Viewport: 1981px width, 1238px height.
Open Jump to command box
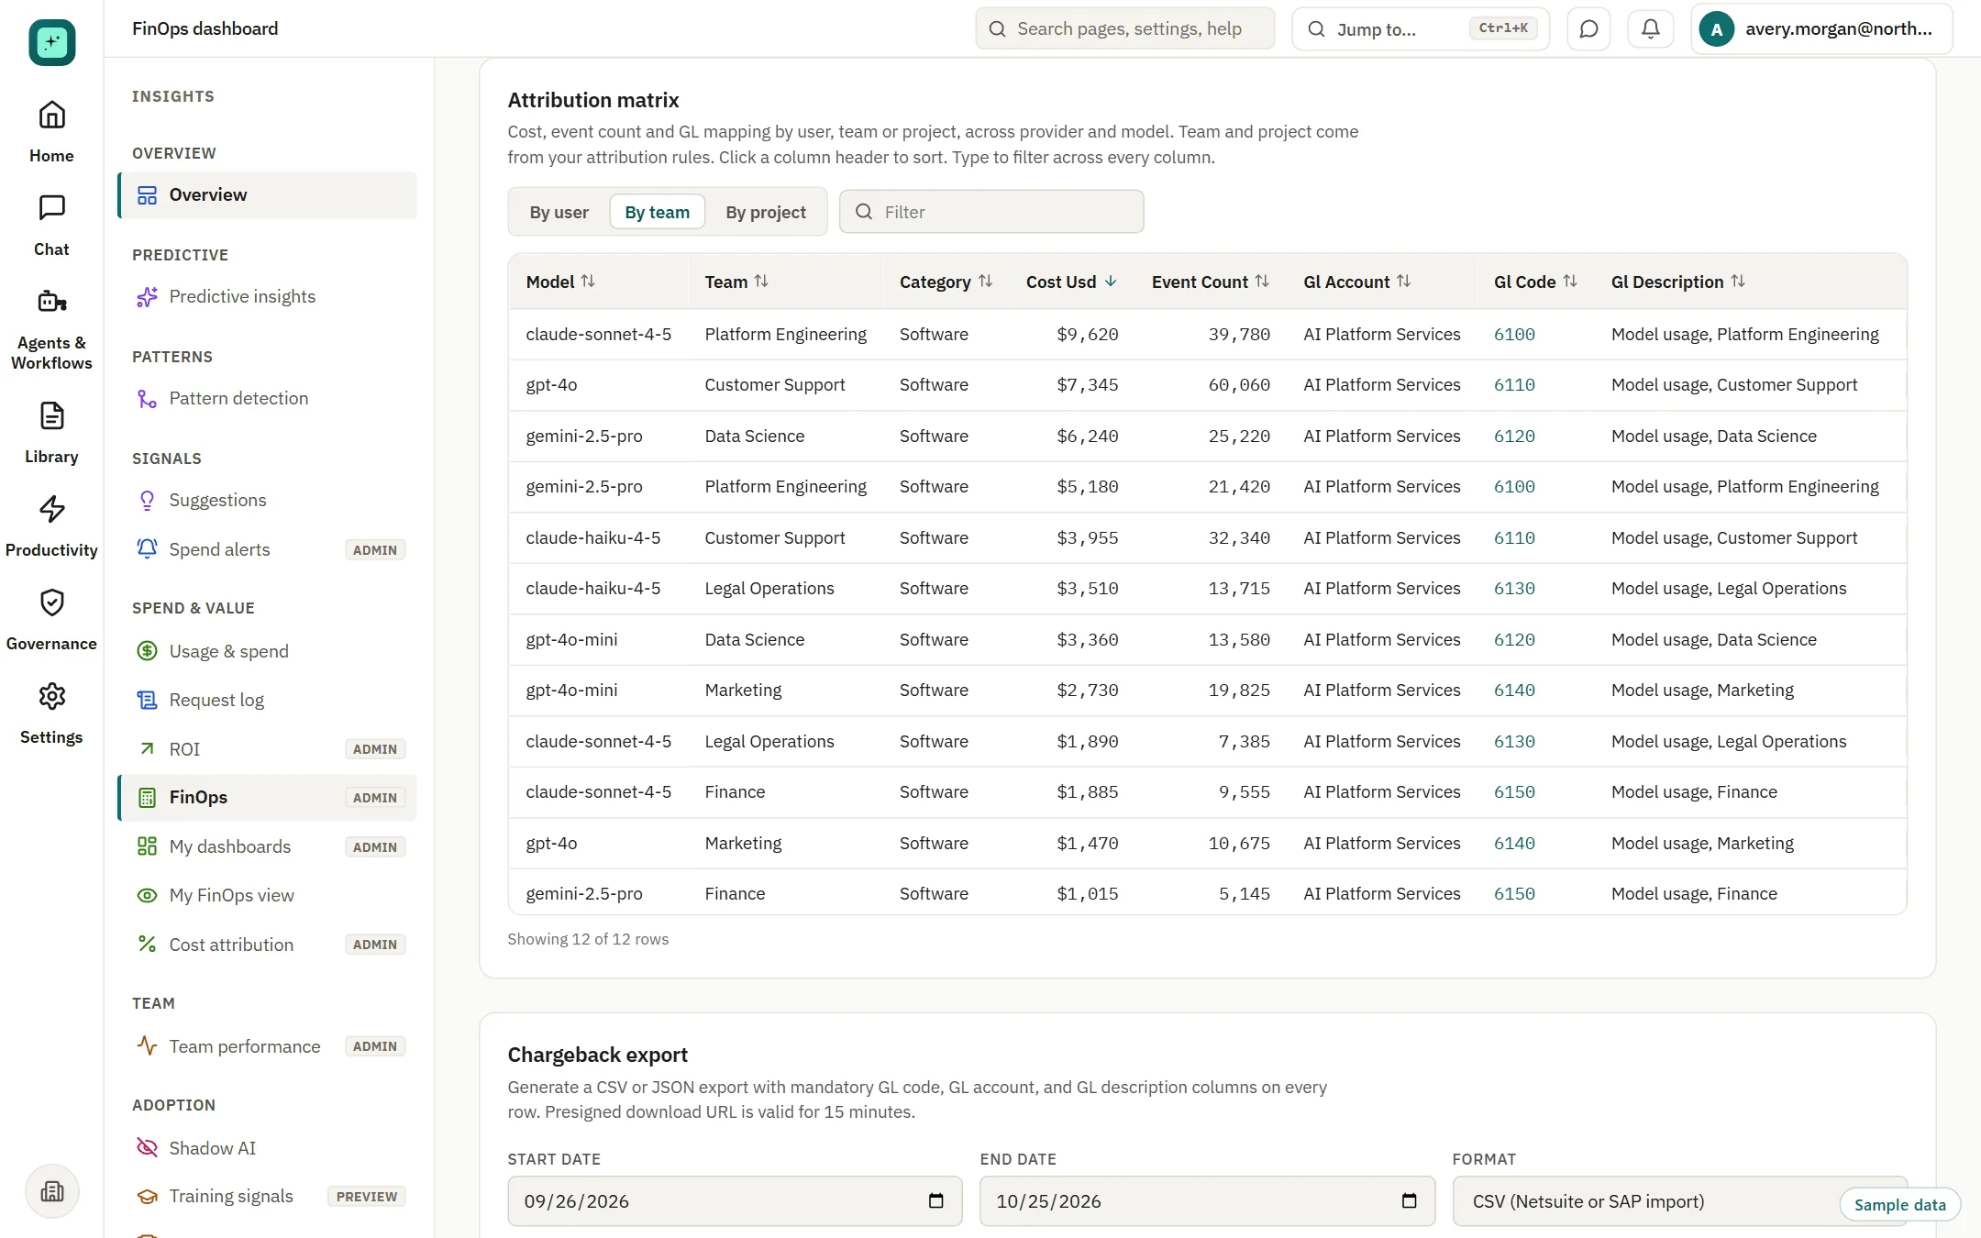(1421, 28)
